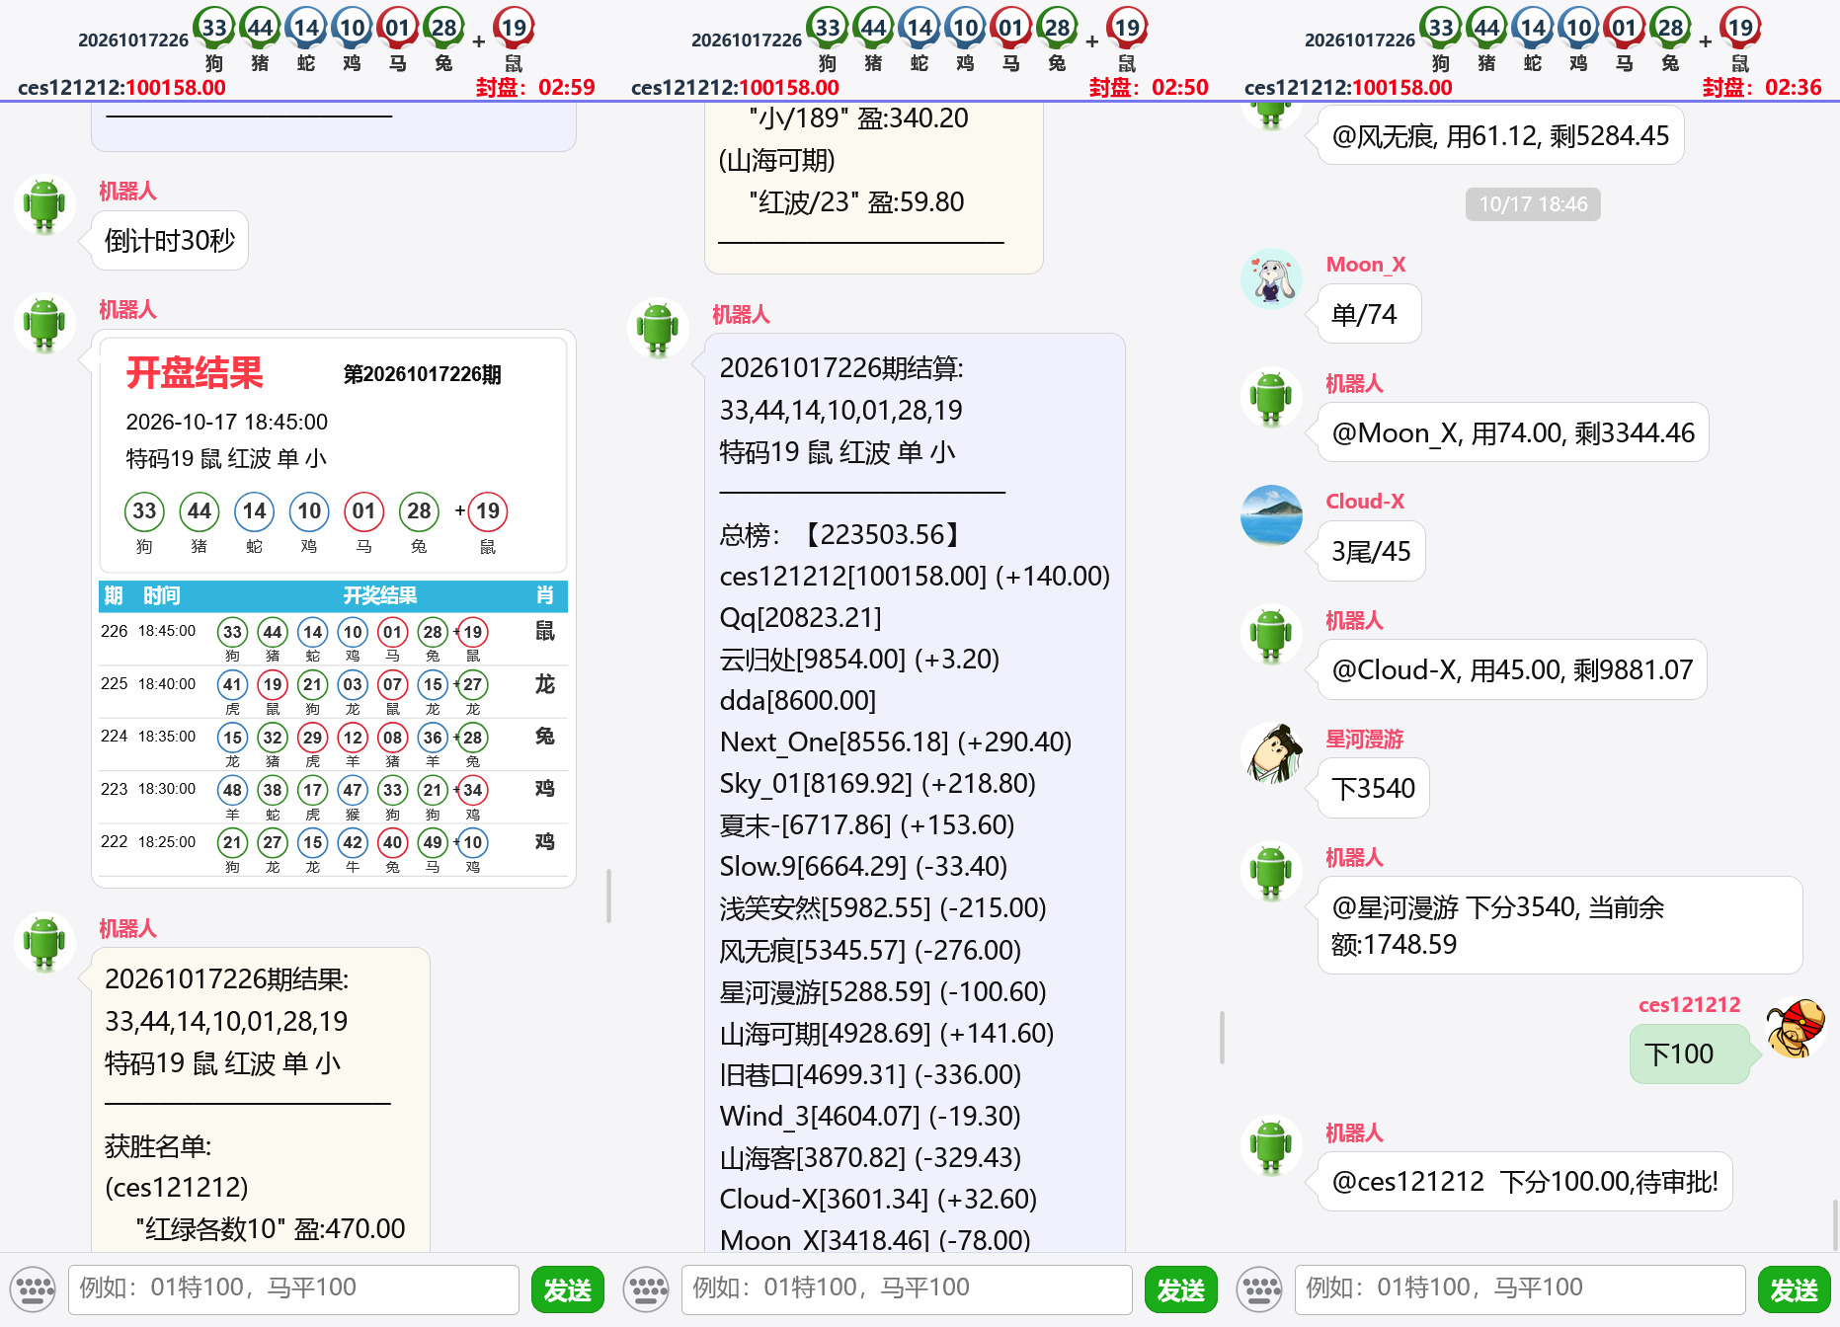The width and height of the screenshot is (1840, 1327).
Task: Click 星河漫游 username label
Action: pos(1365,739)
